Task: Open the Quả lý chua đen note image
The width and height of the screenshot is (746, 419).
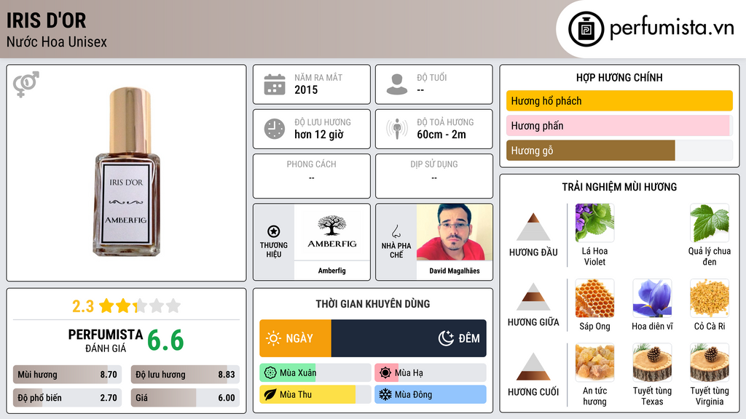Action: (x=710, y=223)
